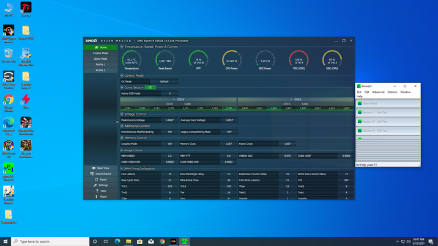
Task: Open the Garena desktop shortcut
Action: pos(26,9)
